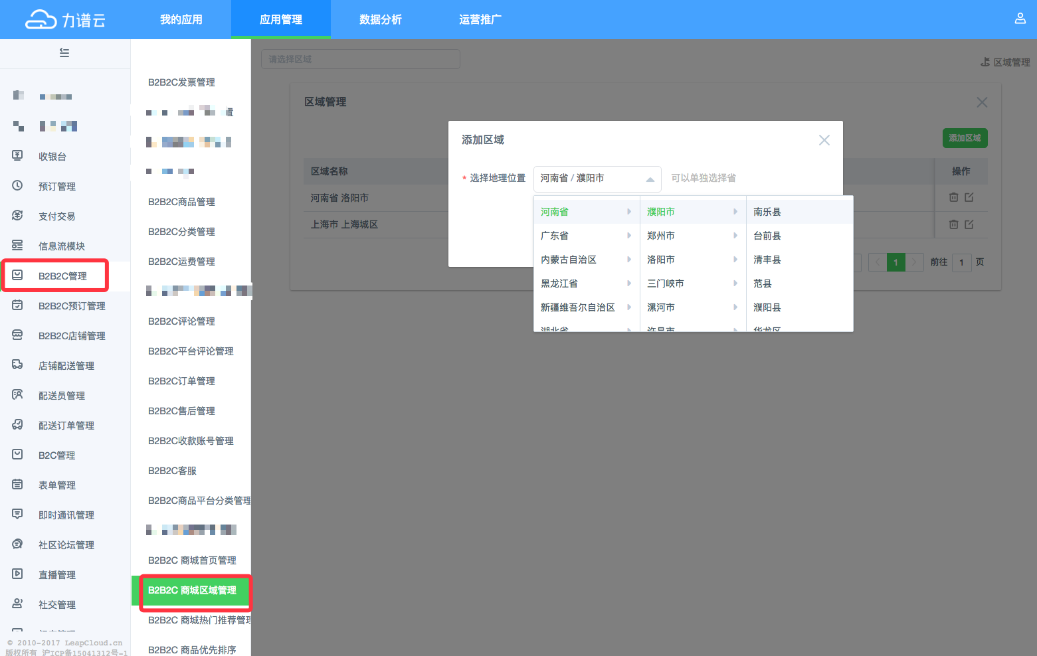Click the LeapCloud logo icon
This screenshot has height=656, width=1037.
41,20
